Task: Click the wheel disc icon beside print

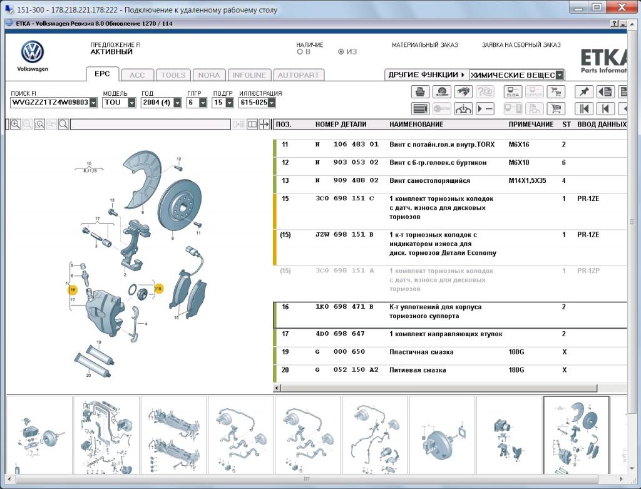Action: (x=441, y=91)
